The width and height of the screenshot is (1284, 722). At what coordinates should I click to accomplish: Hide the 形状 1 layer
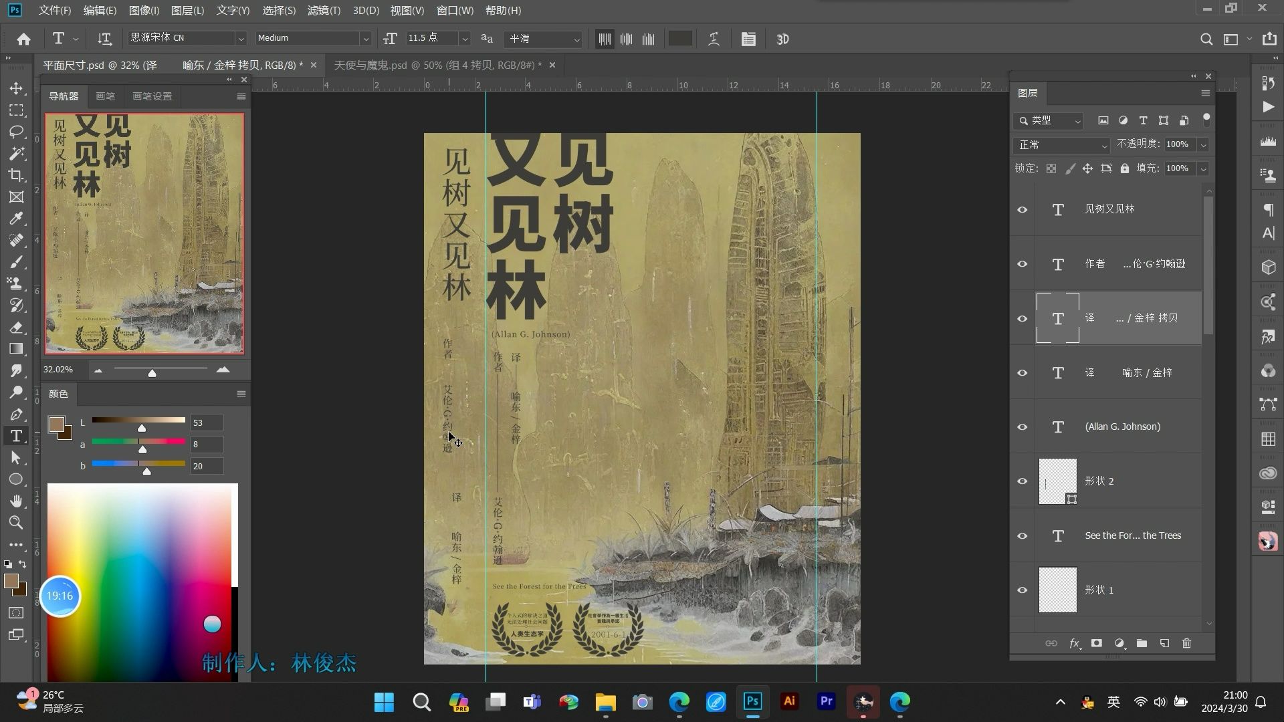pos(1023,590)
